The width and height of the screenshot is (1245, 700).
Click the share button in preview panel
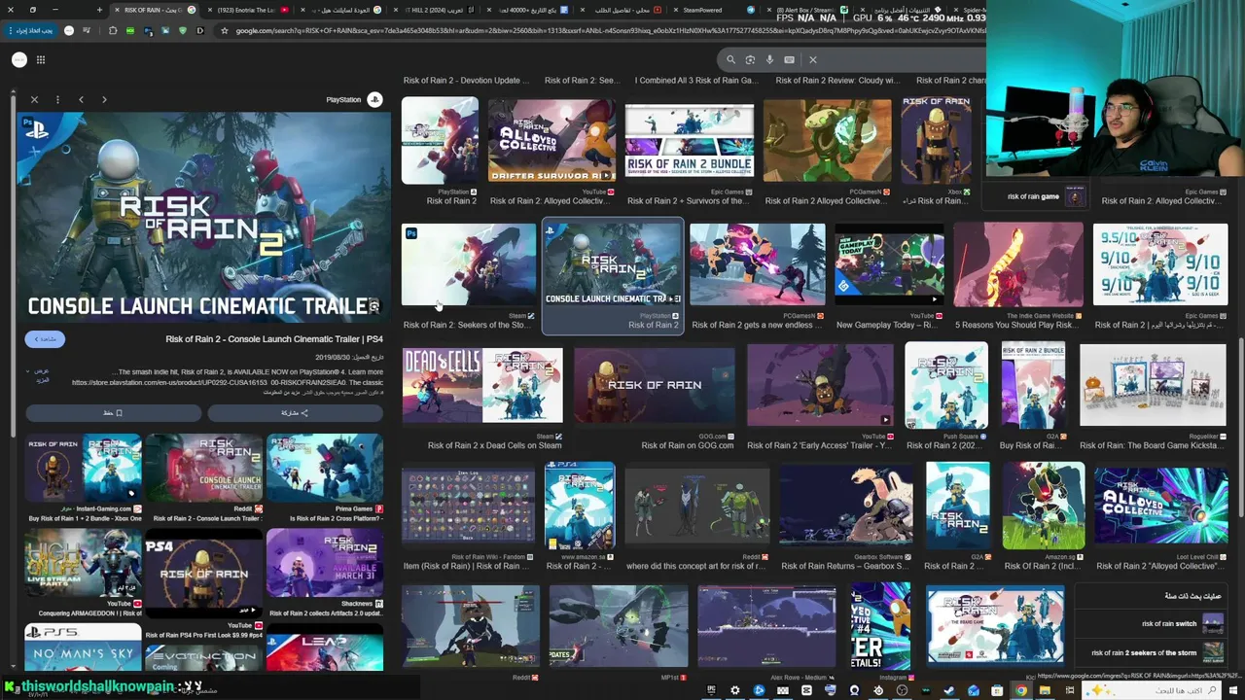[x=295, y=413]
